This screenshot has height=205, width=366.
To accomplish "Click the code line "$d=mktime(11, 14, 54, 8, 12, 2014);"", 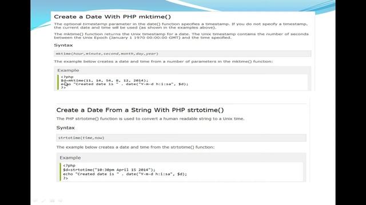I will [x=104, y=80].
